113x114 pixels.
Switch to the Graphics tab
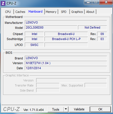(x=77, y=12)
